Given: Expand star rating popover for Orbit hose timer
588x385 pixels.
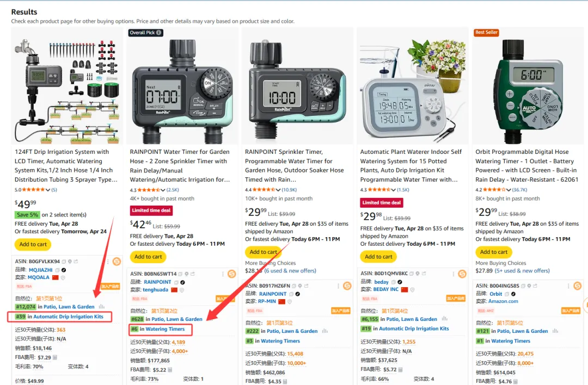Looking at the screenshot, I should [509, 190].
